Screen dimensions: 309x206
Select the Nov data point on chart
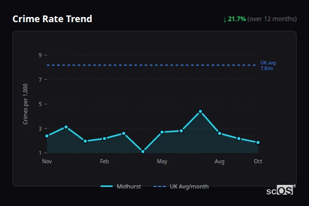tap(47, 136)
